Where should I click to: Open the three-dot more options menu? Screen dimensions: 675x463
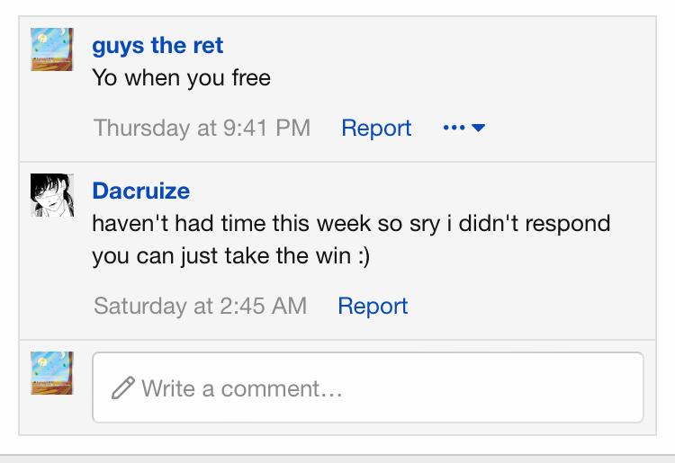pos(454,128)
